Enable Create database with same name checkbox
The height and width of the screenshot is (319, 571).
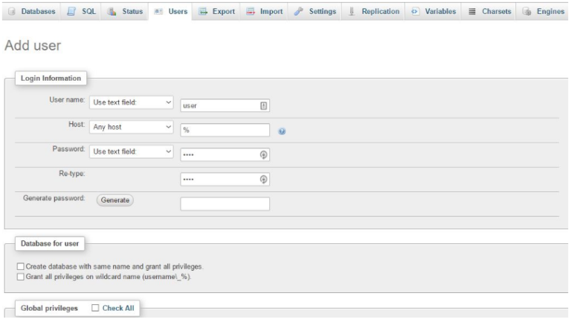pyautogui.click(x=20, y=266)
